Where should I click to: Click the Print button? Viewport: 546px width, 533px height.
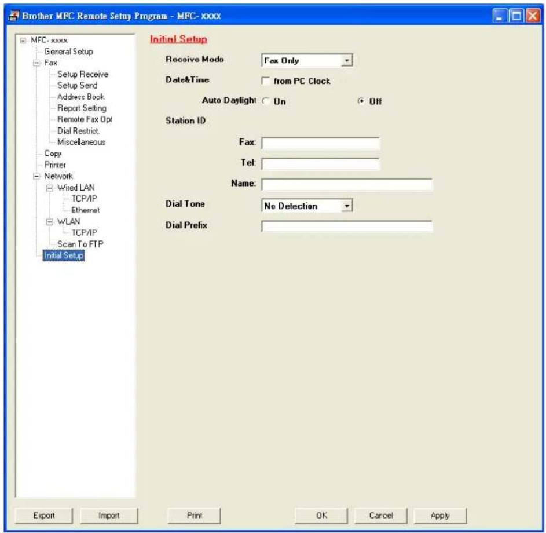tap(194, 515)
